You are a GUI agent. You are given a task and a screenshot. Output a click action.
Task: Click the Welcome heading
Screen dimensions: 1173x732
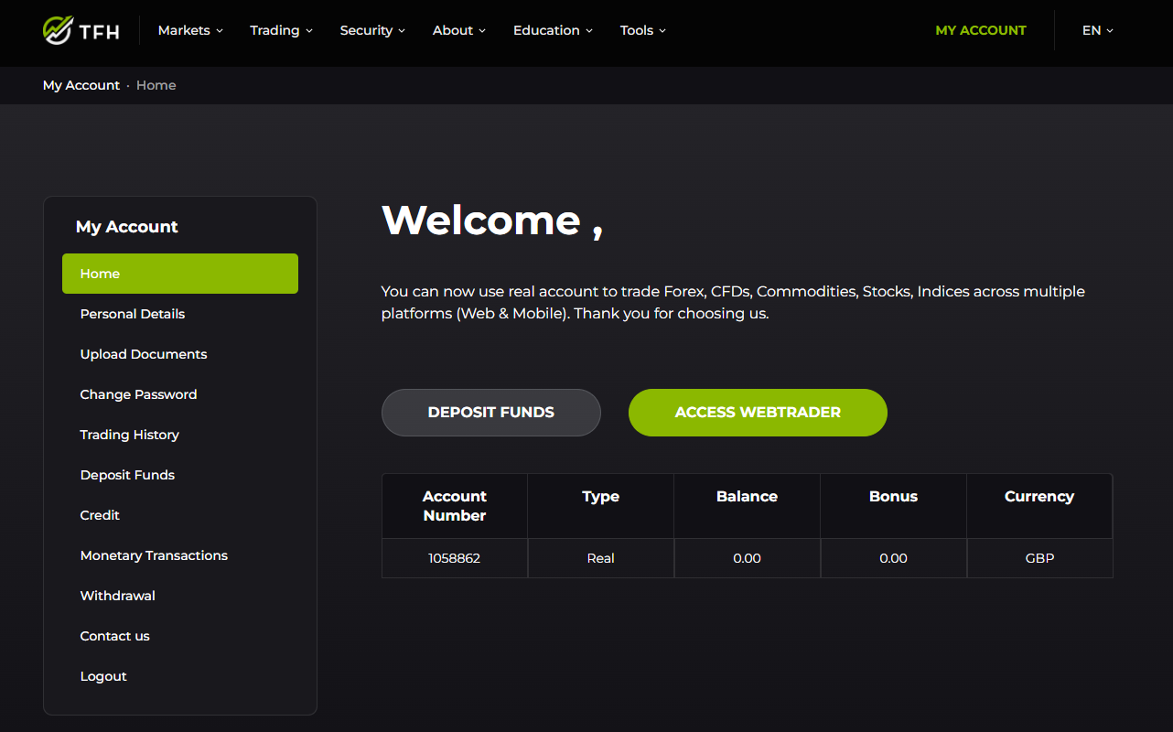(492, 221)
